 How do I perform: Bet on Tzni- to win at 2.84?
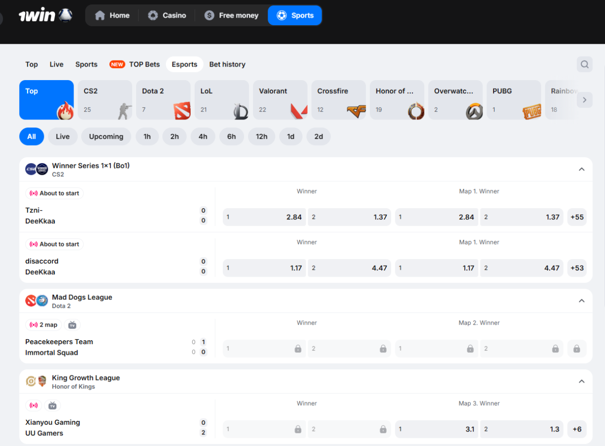pos(264,217)
